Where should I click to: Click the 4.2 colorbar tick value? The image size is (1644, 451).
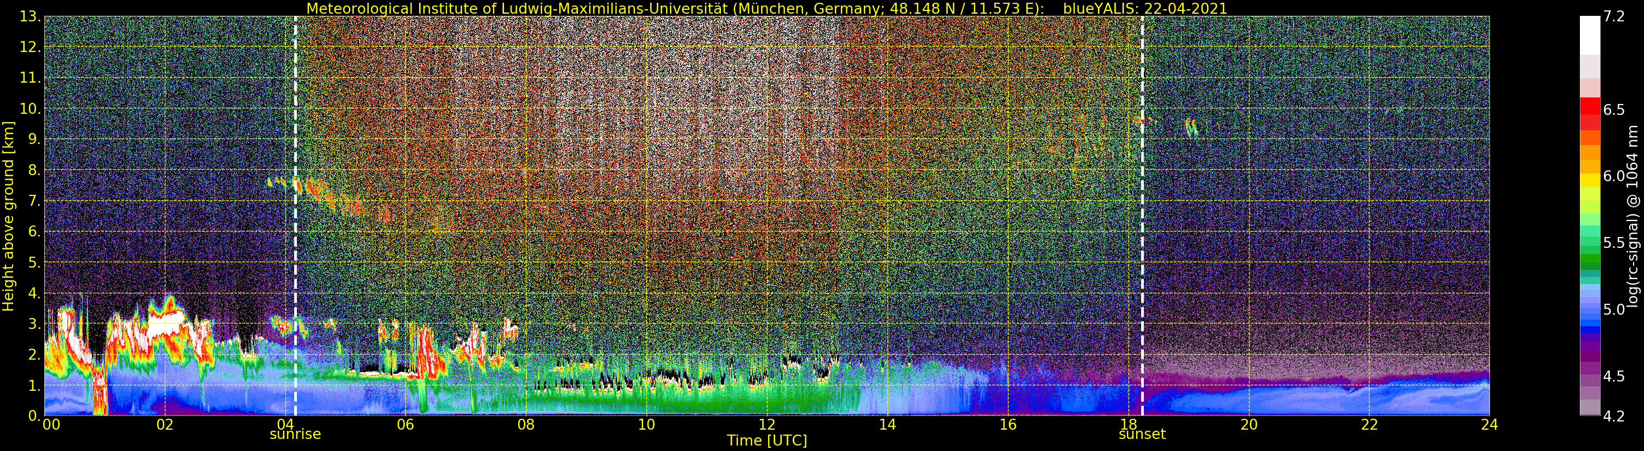[x=1614, y=416]
